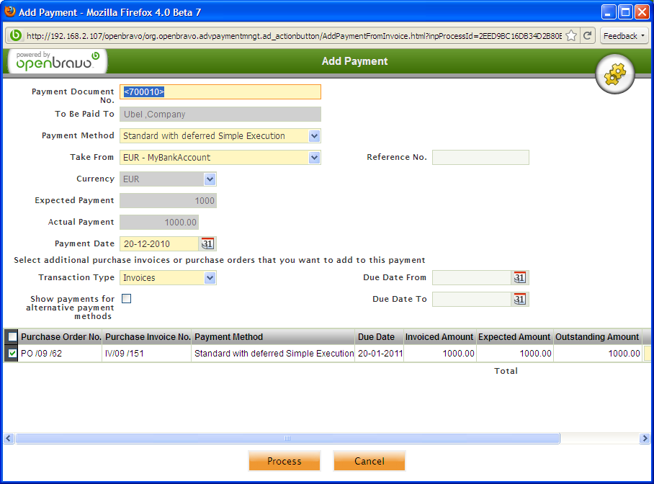Click the Reference No. input field
The image size is (654, 484).
point(480,157)
